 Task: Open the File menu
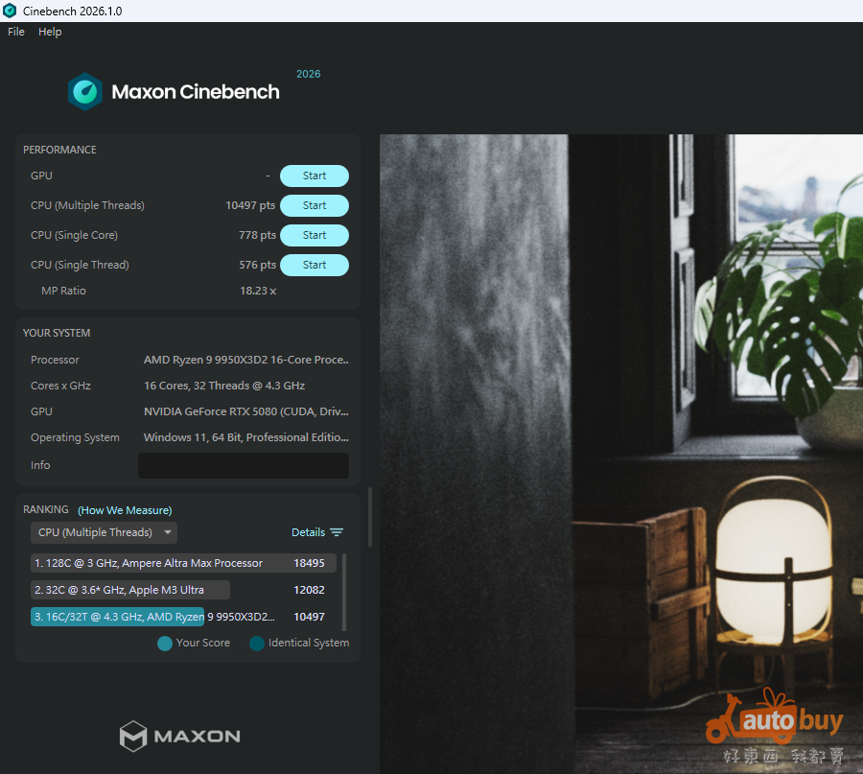16,32
